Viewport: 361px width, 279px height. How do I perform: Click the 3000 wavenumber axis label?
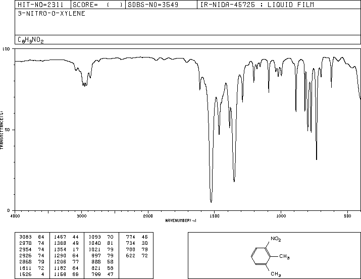point(81,216)
